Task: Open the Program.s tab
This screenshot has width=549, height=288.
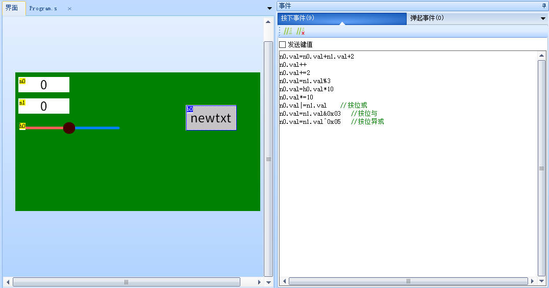Action: pyautogui.click(x=43, y=9)
